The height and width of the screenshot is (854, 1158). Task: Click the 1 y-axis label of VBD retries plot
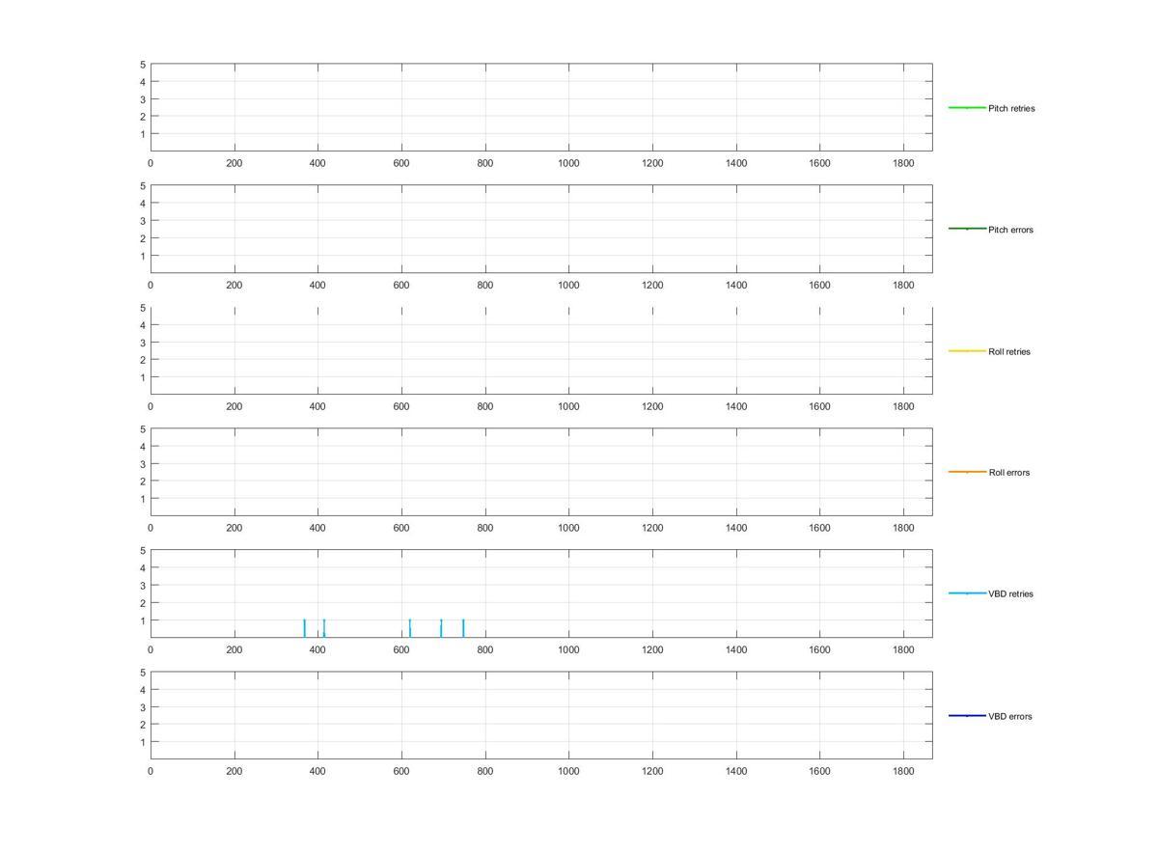143,620
